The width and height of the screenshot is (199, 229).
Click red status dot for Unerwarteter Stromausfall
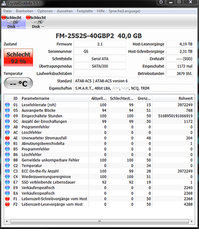tap(8, 138)
